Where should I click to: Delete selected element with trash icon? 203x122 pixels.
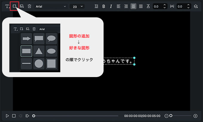29,6
